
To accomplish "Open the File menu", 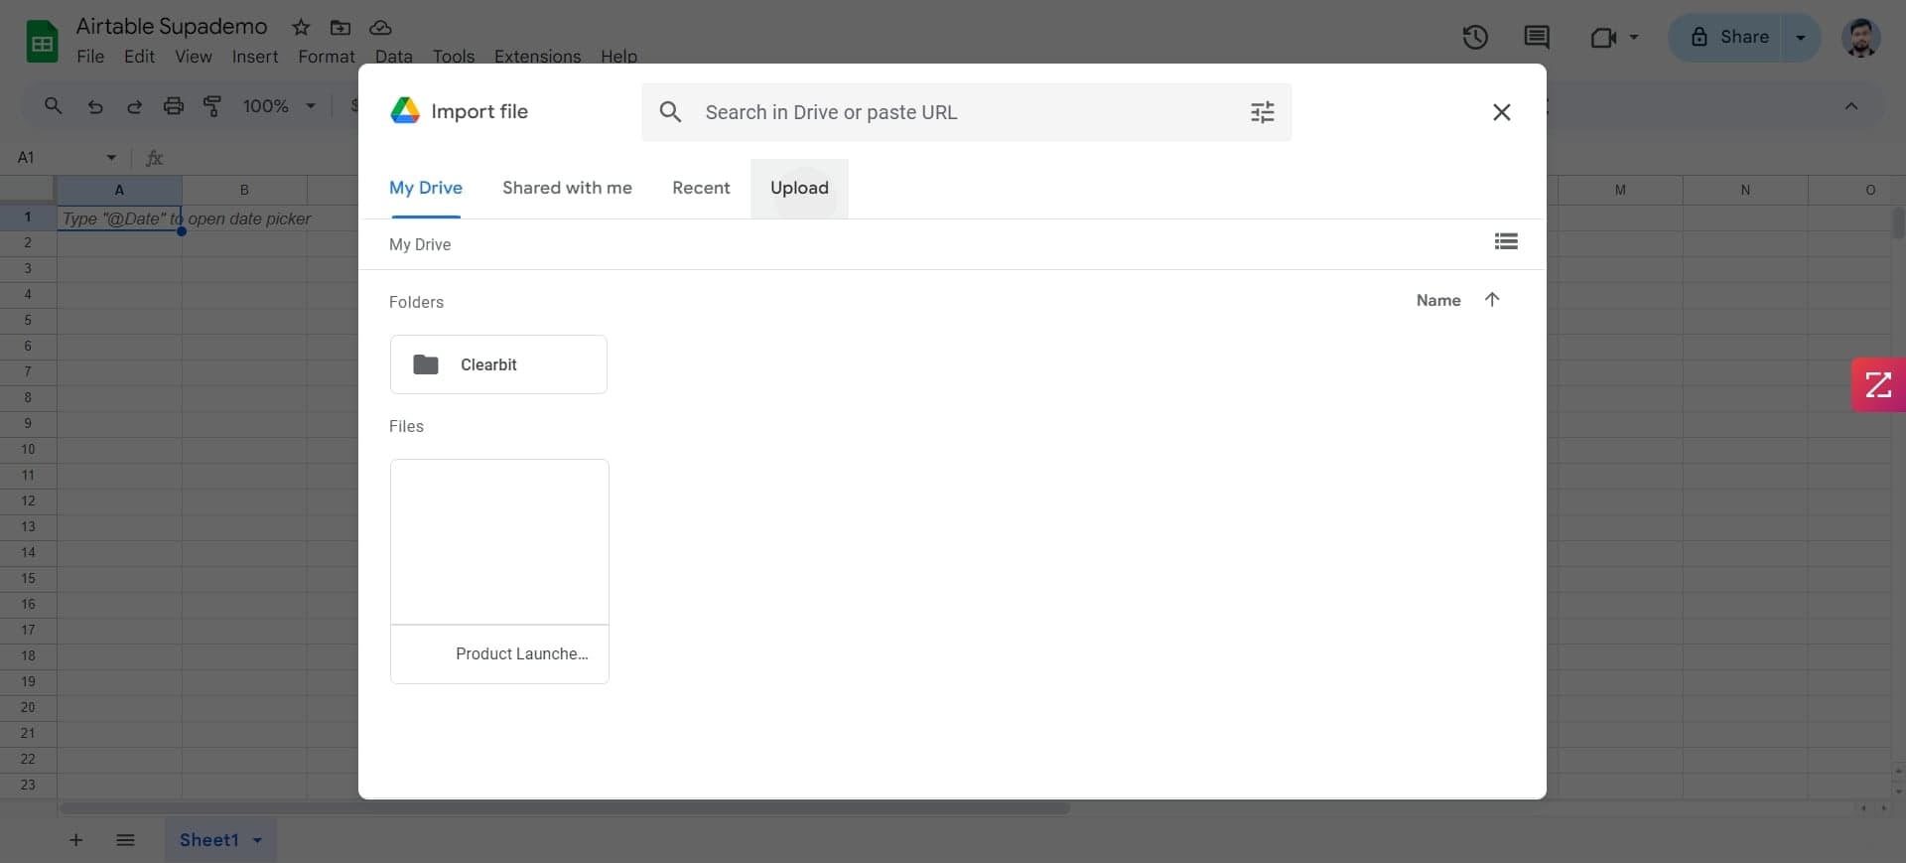I will [x=90, y=57].
